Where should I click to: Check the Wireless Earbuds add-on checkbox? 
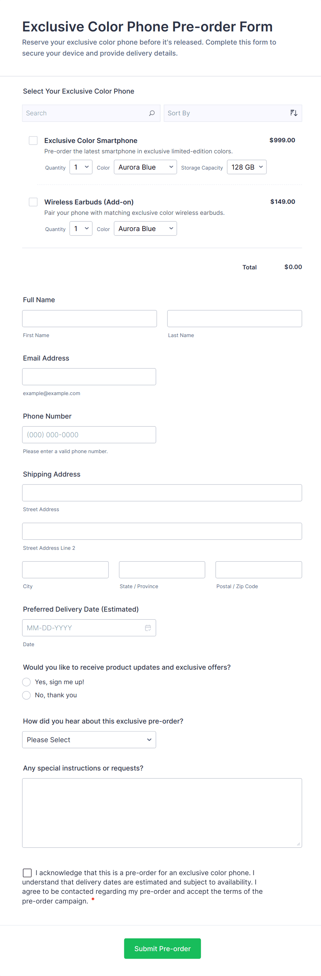pyautogui.click(x=33, y=202)
